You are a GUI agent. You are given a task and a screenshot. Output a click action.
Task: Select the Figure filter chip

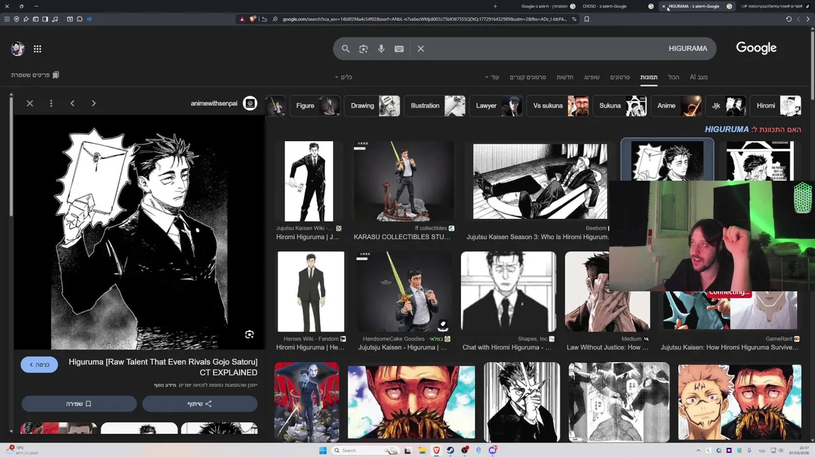[x=315, y=106]
